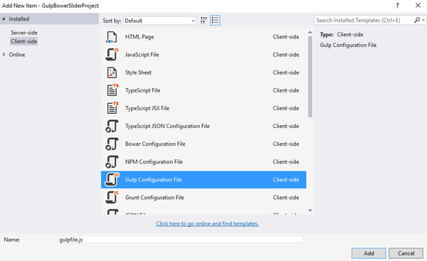The height and width of the screenshot is (261, 427).
Task: Select NPM Configuration File name
Action: 154,162
